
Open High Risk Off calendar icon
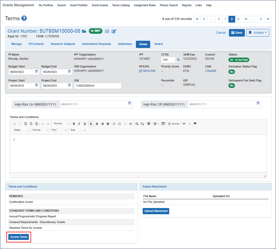(258, 103)
